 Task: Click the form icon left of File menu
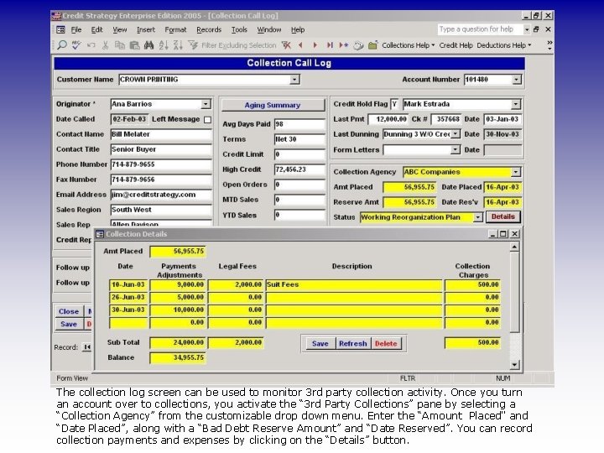pos(61,29)
